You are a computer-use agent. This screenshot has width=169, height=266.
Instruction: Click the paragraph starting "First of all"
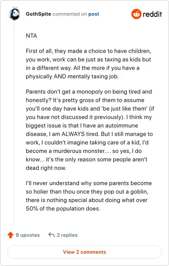pos(88,64)
